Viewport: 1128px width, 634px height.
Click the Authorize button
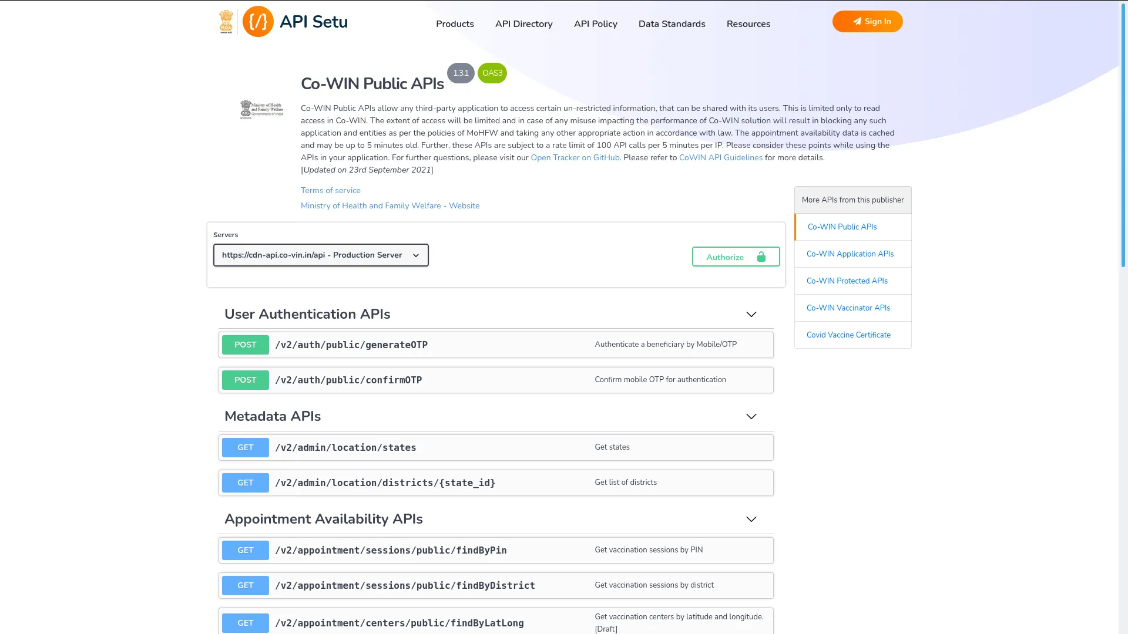(x=736, y=257)
